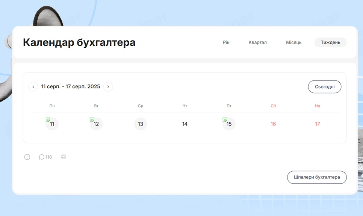Click the printer icon
Viewport: 363px width, 216px height.
tap(64, 157)
